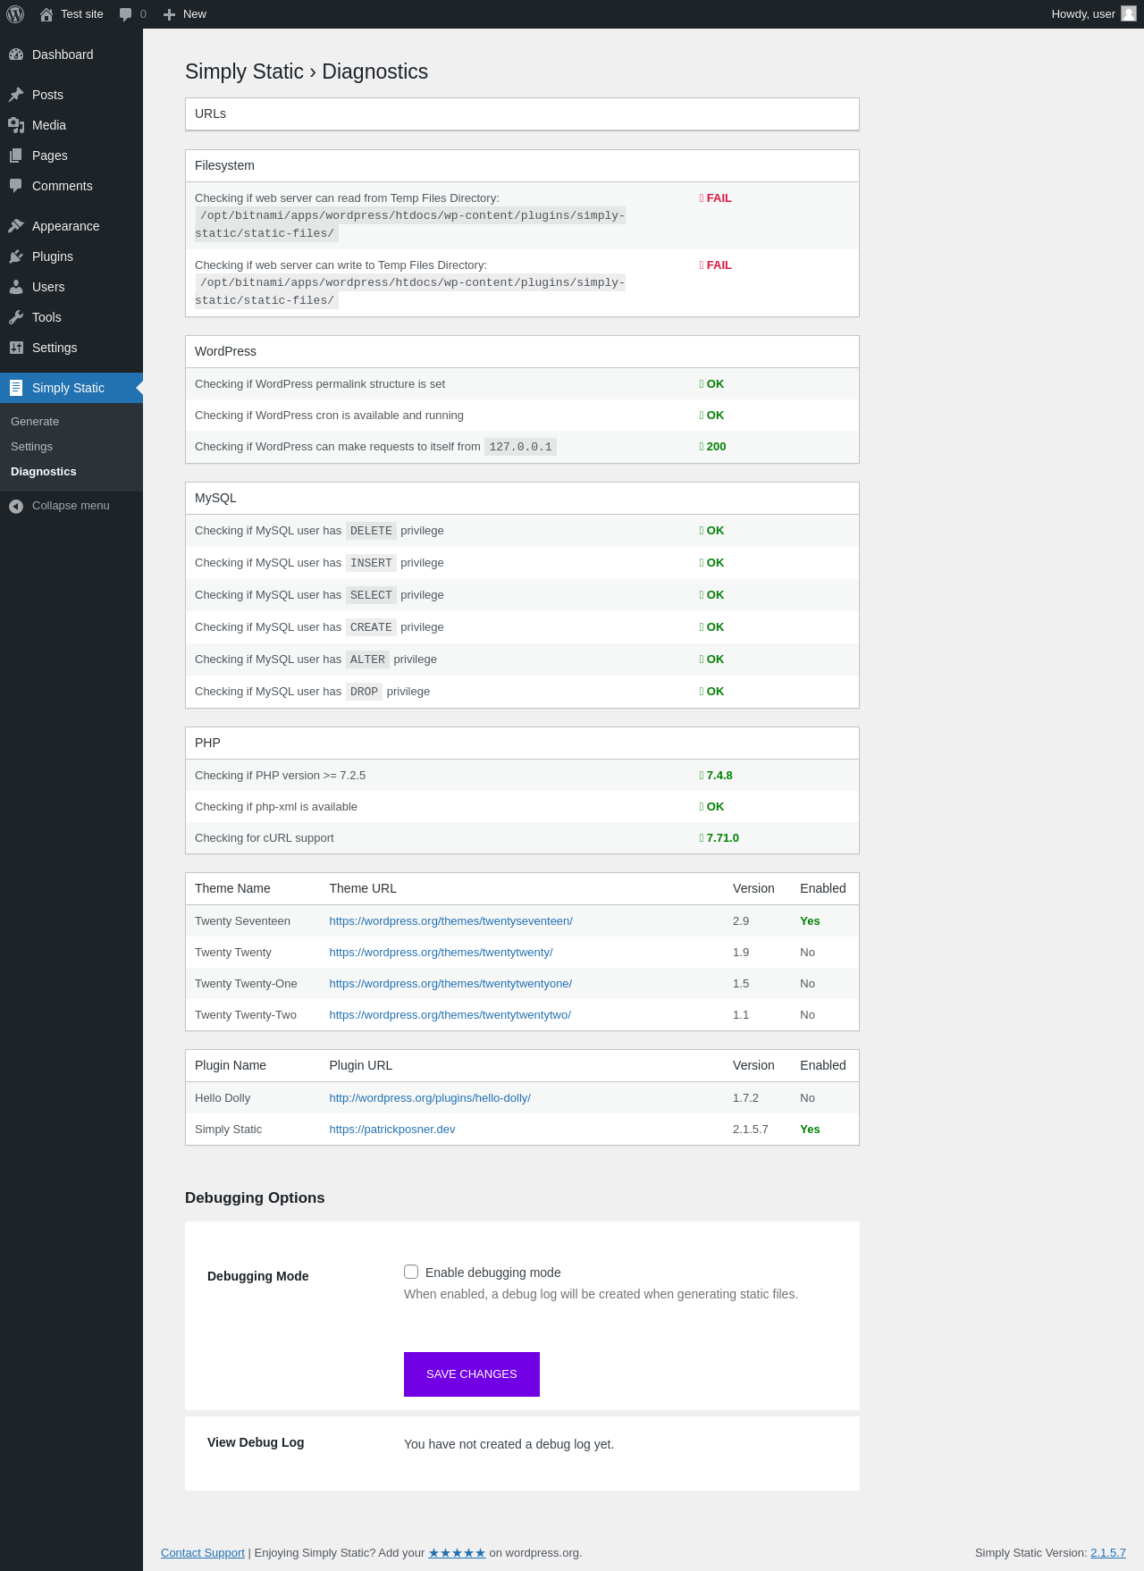Click the Save Changes button

pos(472,1374)
